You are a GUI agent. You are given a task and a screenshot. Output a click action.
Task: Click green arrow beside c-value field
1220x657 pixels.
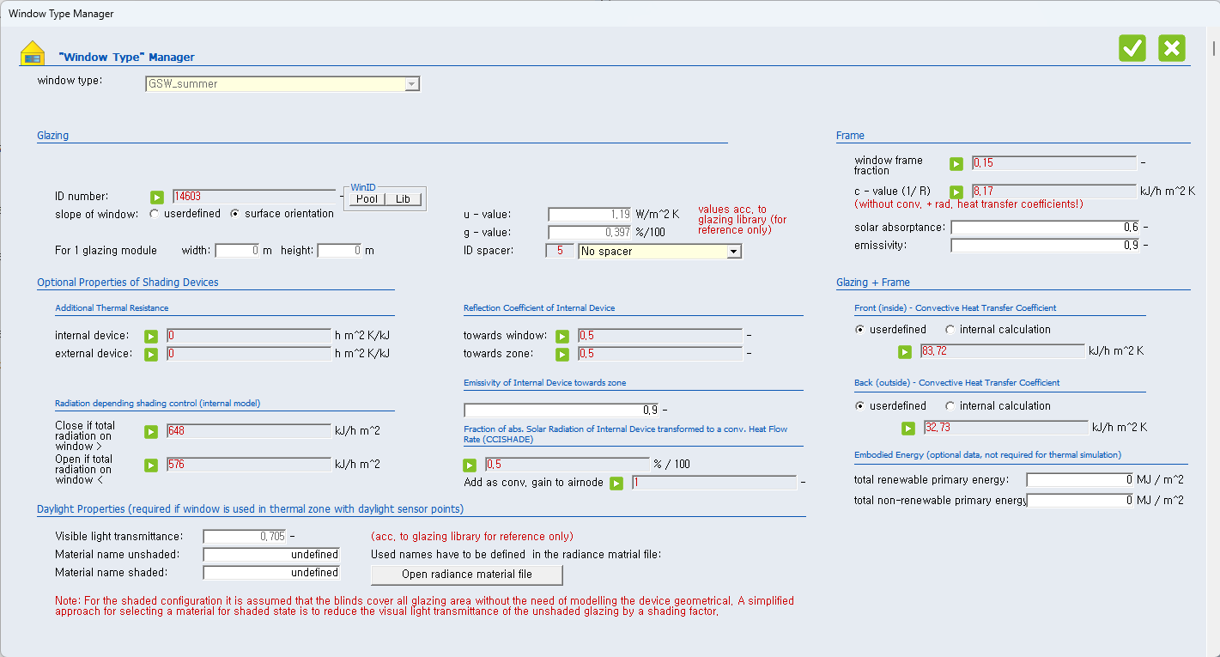pos(956,192)
